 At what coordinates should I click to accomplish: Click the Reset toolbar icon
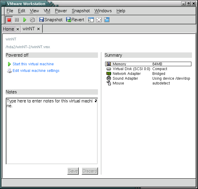click(x=32, y=20)
